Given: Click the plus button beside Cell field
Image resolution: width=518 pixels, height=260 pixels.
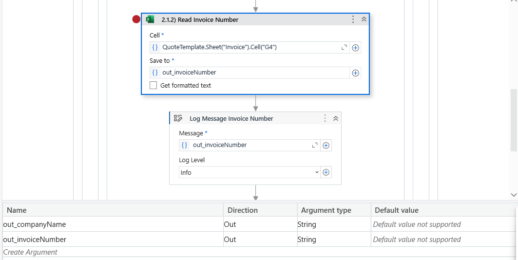Looking at the screenshot, I should tap(356, 48).
